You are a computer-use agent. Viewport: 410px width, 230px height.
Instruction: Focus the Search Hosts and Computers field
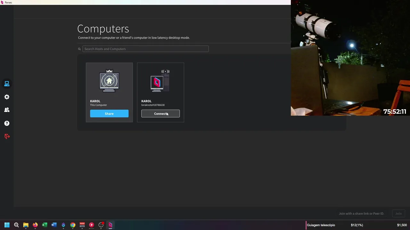145,49
